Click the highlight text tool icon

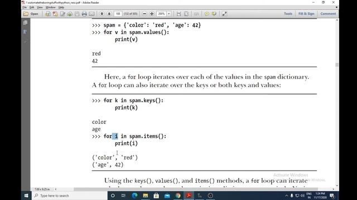(x=214, y=14)
